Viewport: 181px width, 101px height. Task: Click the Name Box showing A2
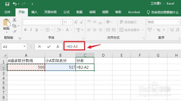12,47
